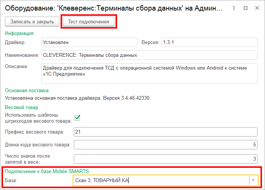This screenshot has width=265, height=190.
Task: Click the 'Записать и закрыть' button
Action: coord(32,21)
